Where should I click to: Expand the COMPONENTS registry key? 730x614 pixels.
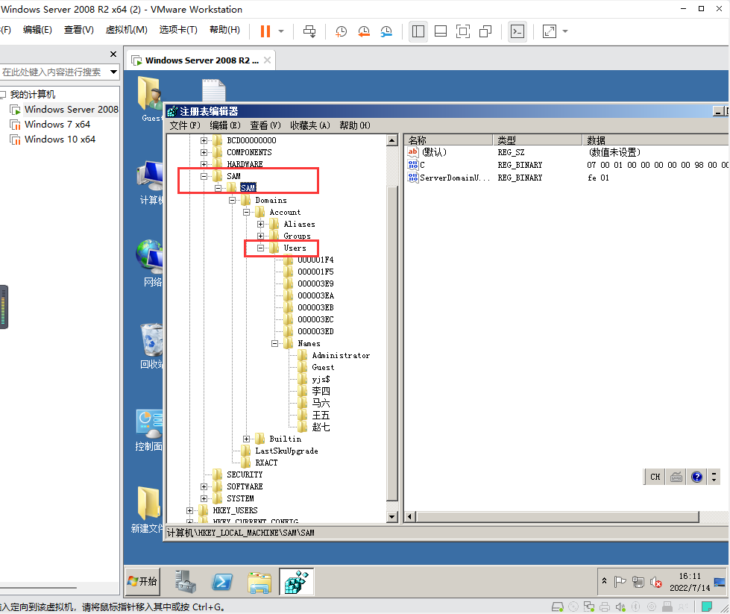coord(204,152)
